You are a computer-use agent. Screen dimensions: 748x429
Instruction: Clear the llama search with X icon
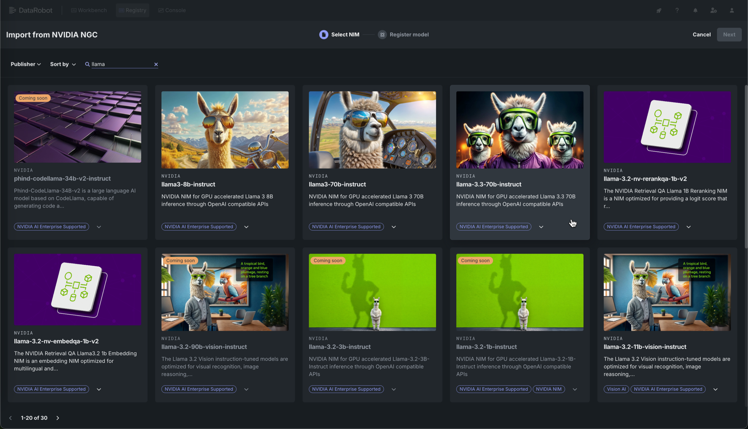pyautogui.click(x=156, y=65)
